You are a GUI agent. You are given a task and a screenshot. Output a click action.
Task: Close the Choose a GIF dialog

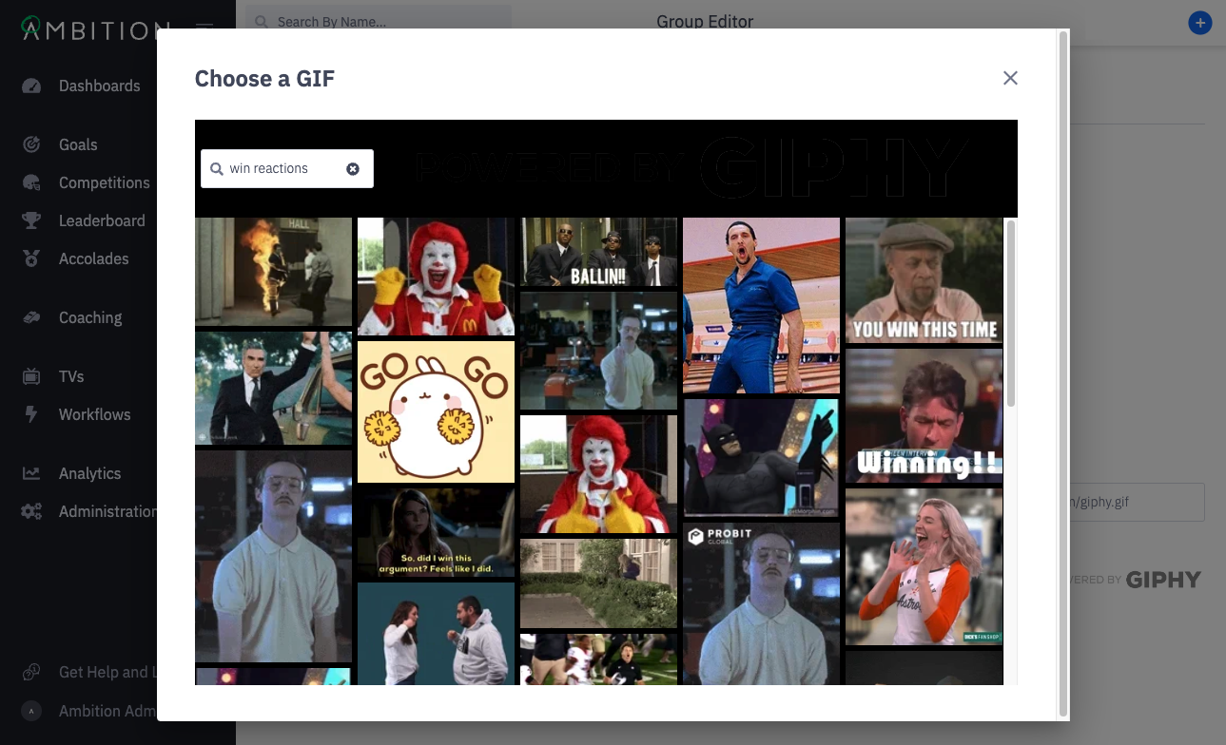point(1010,78)
